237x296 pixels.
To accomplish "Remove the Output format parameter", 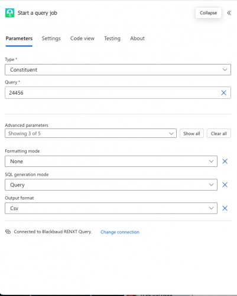I will click(x=225, y=208).
